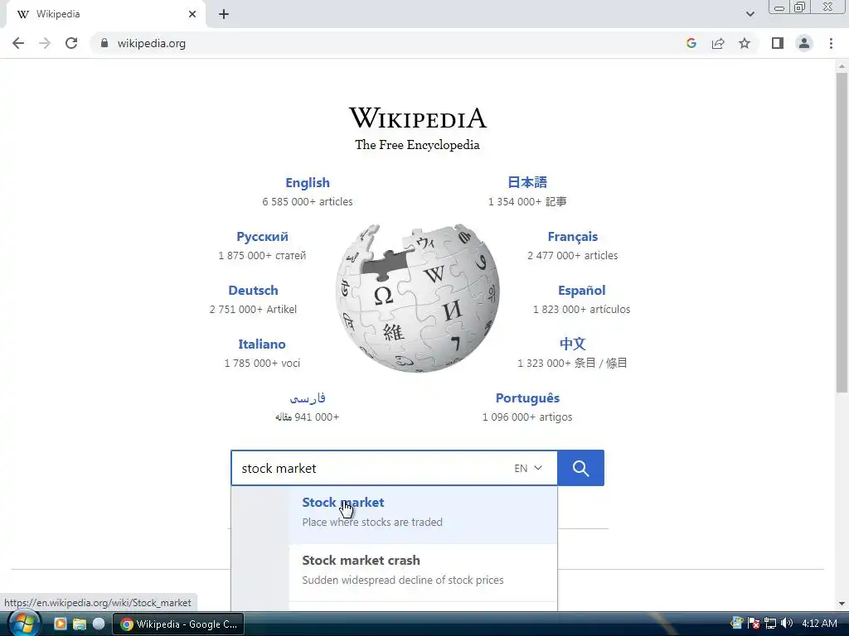Click the Wikipedia - Google Chrome taskbar button
This screenshot has width=849, height=636.
(x=179, y=624)
